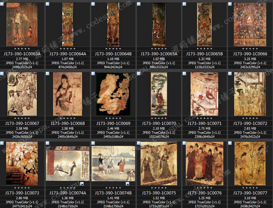Click the star rating row of J173-390-1C0076
The image size is (273, 208).
(205, 188)
